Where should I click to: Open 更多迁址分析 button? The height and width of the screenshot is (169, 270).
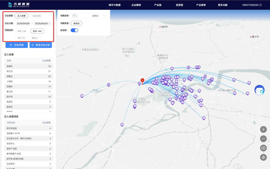[41, 45]
